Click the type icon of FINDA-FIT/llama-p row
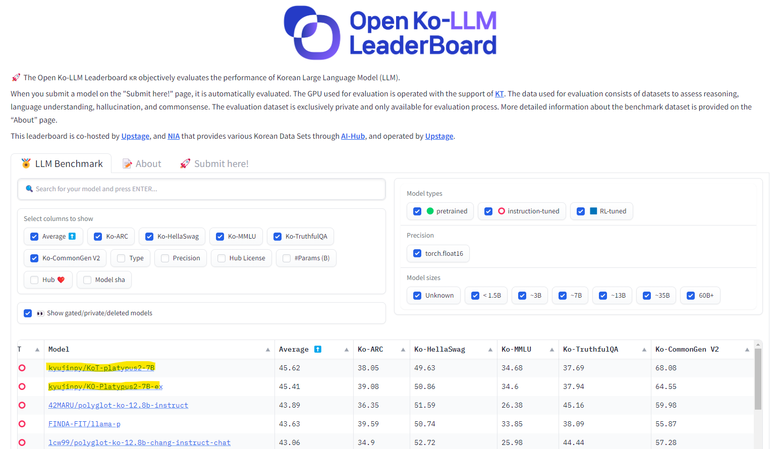 (22, 424)
